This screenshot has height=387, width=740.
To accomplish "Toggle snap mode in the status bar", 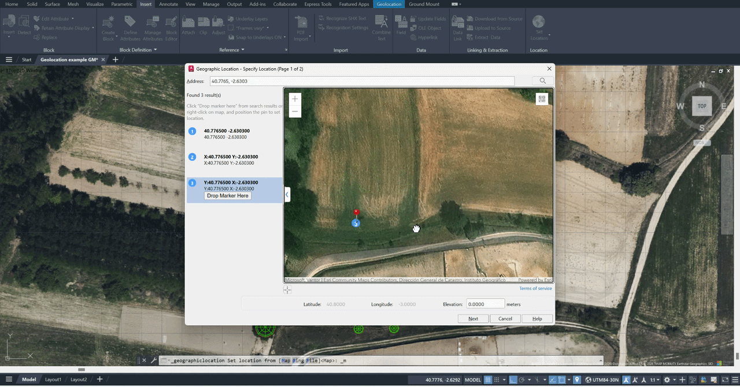I will coord(497,379).
